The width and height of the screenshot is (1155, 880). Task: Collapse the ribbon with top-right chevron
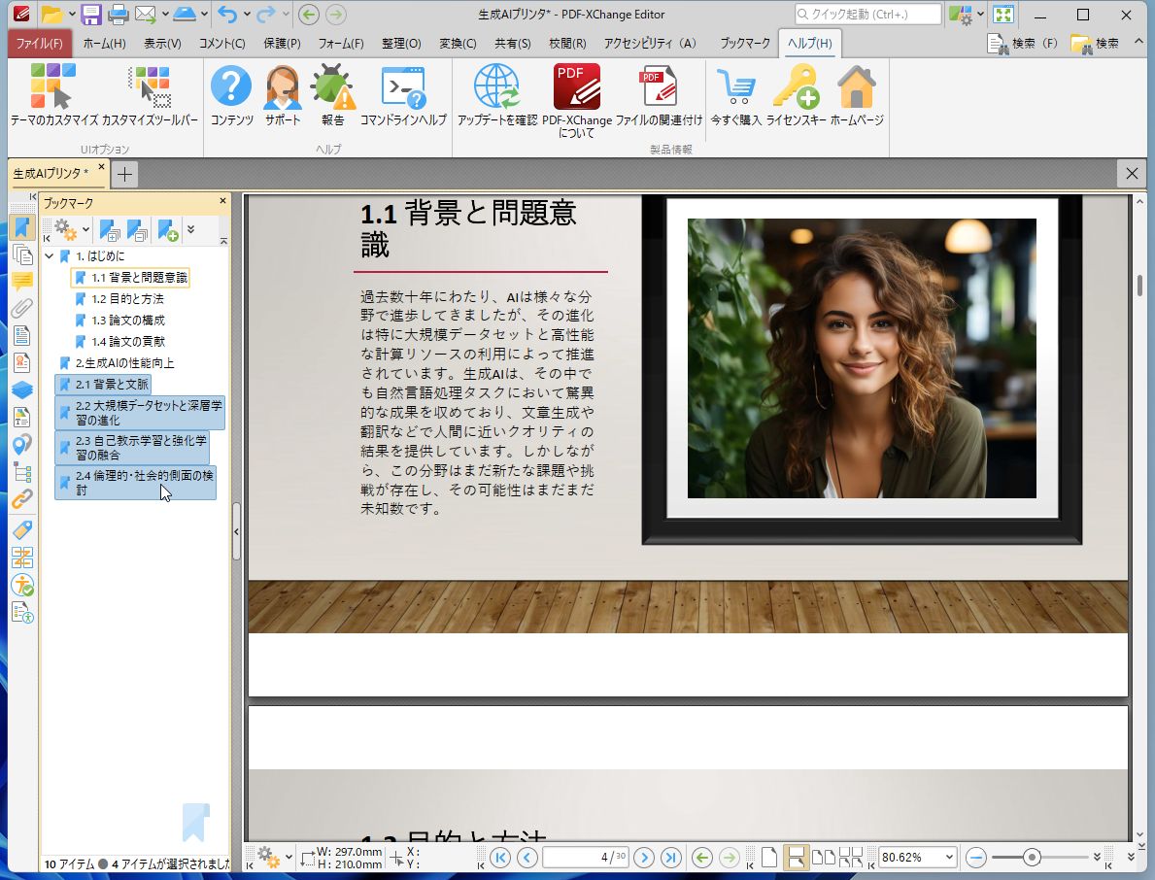tap(1138, 43)
